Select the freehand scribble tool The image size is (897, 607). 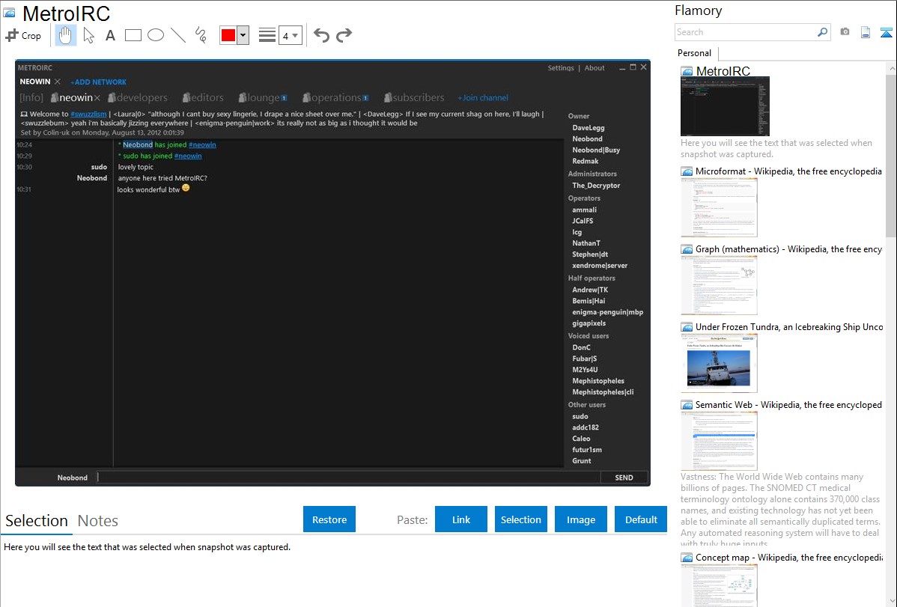201,35
